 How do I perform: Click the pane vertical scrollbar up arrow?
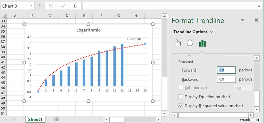click(x=257, y=58)
